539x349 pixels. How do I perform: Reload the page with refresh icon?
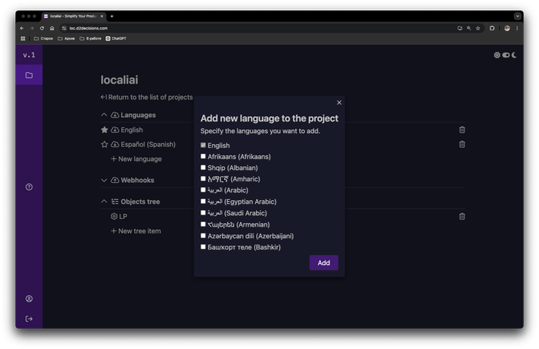pyautogui.click(x=42, y=28)
